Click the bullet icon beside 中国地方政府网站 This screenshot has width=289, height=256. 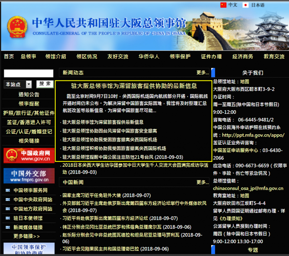tap(8, 209)
